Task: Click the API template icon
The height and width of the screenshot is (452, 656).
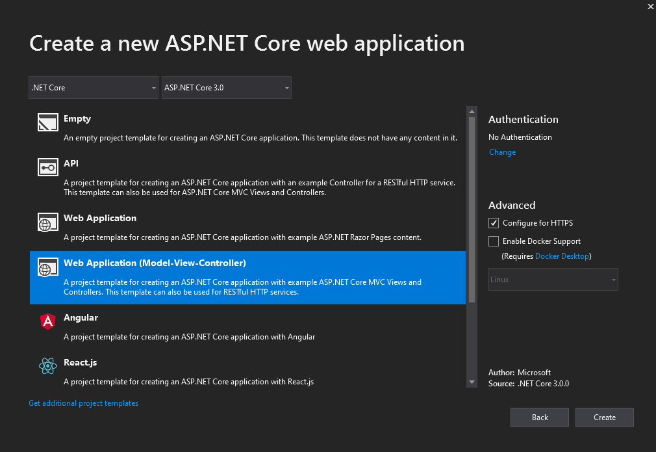Action: (x=47, y=167)
